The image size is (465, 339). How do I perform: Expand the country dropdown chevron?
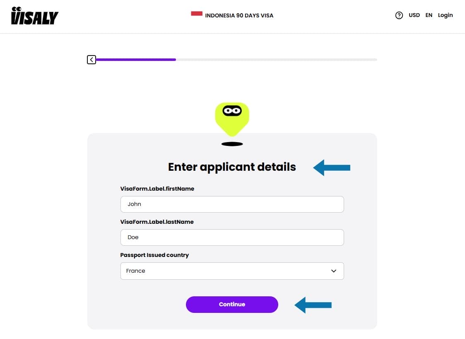click(x=334, y=271)
